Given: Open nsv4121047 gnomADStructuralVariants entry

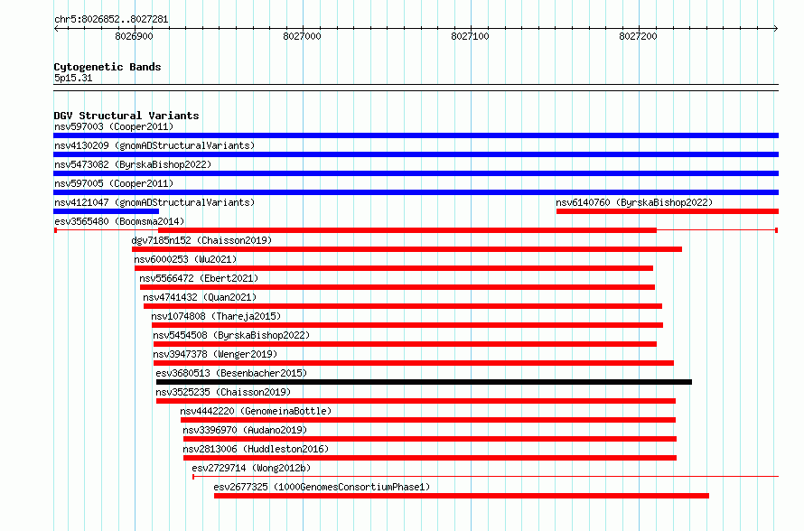Looking at the screenshot, I should coord(154,202).
